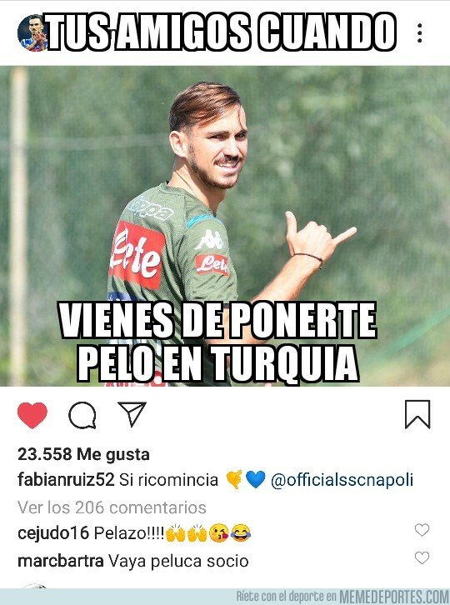Like cejudo16's comment with heart

(422, 530)
